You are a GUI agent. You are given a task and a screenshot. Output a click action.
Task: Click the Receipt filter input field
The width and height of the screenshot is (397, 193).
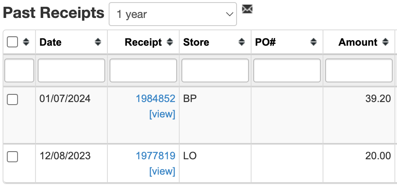pos(143,70)
